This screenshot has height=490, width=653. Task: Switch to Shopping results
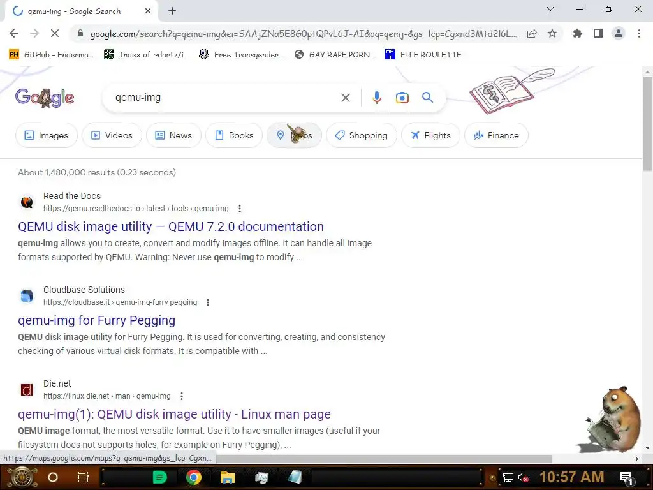(x=362, y=135)
